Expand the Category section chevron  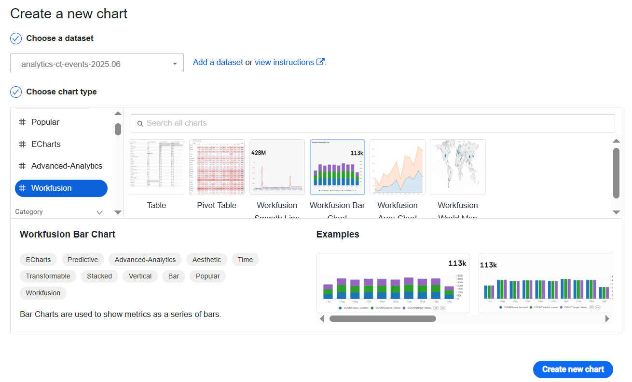click(99, 212)
